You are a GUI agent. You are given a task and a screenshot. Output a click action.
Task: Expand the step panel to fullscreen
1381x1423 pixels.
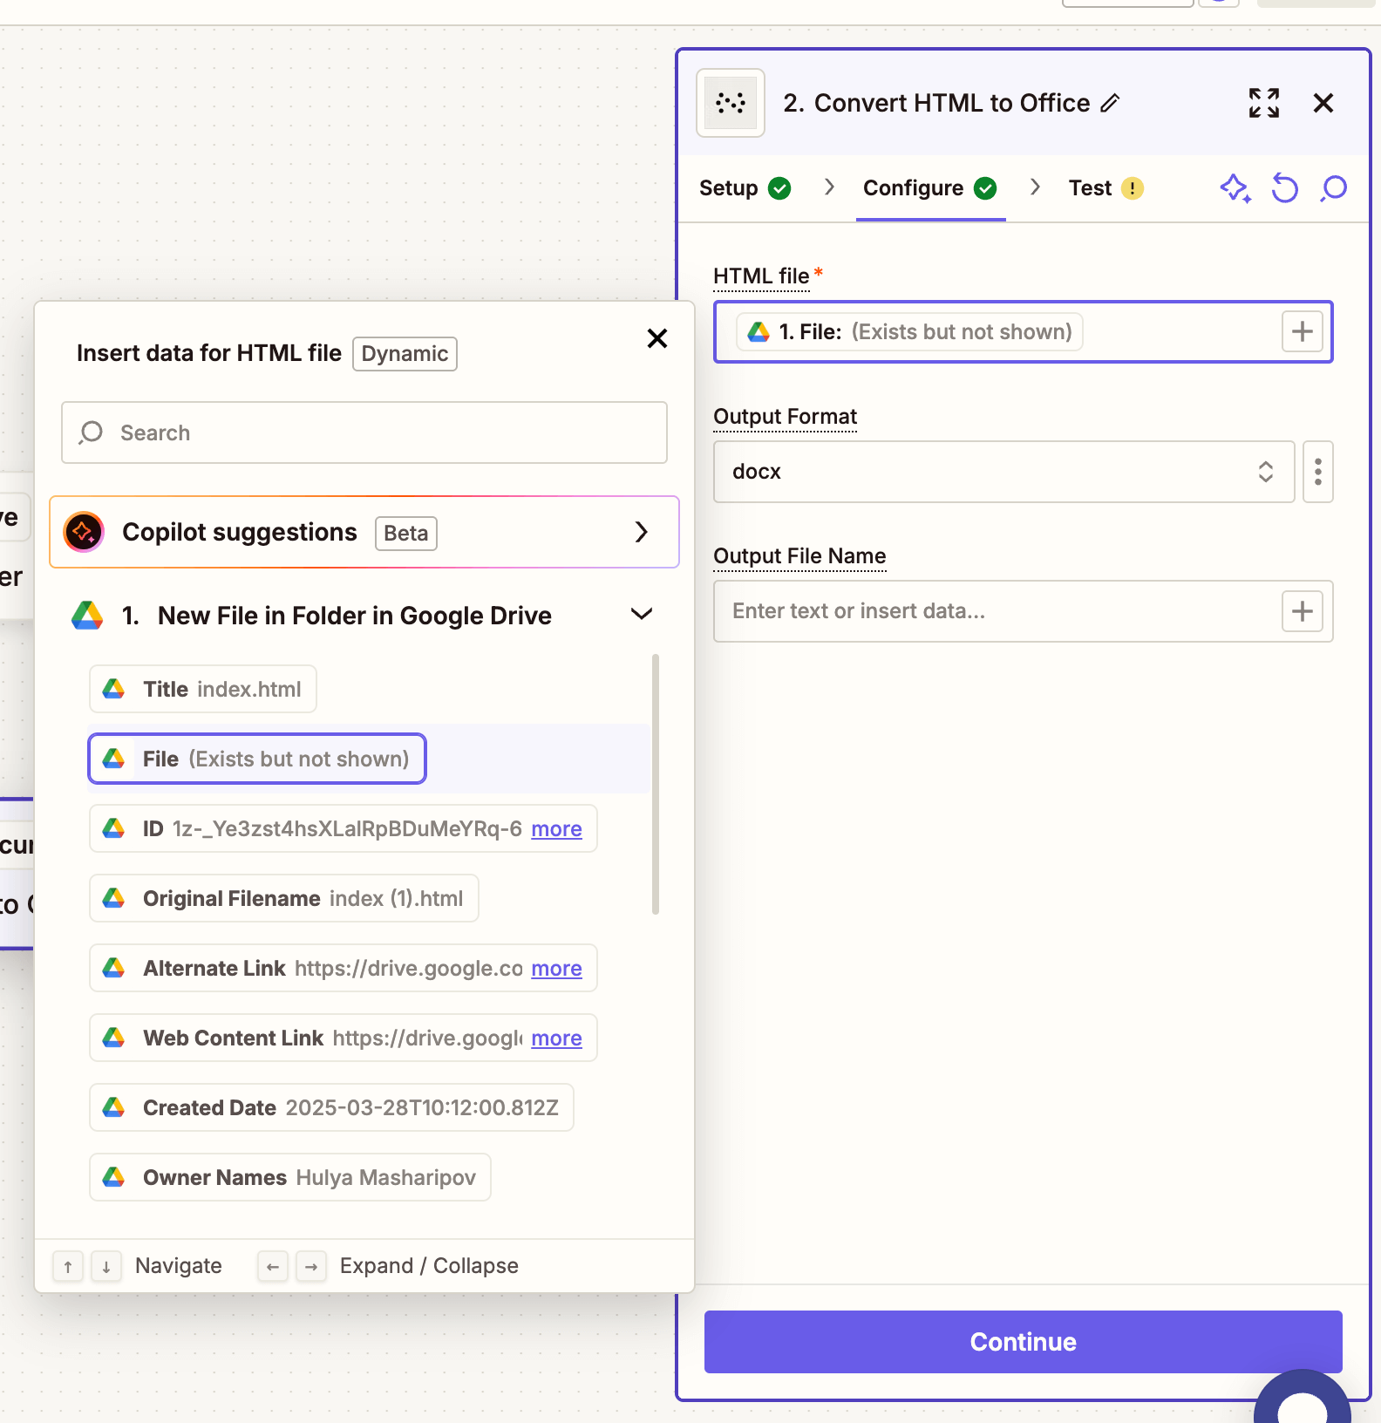(x=1263, y=103)
